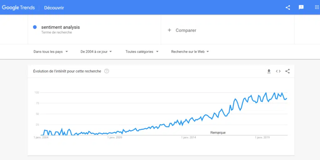Open the 'Recherche sur le Web' dropdown

pos(190,52)
